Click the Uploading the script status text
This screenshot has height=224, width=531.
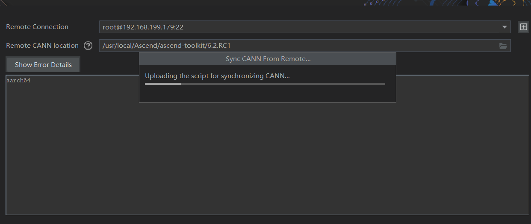tap(217, 76)
